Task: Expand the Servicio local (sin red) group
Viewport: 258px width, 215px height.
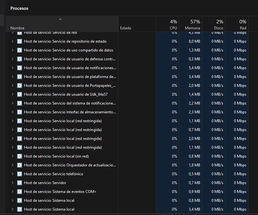Action: (x=13, y=156)
